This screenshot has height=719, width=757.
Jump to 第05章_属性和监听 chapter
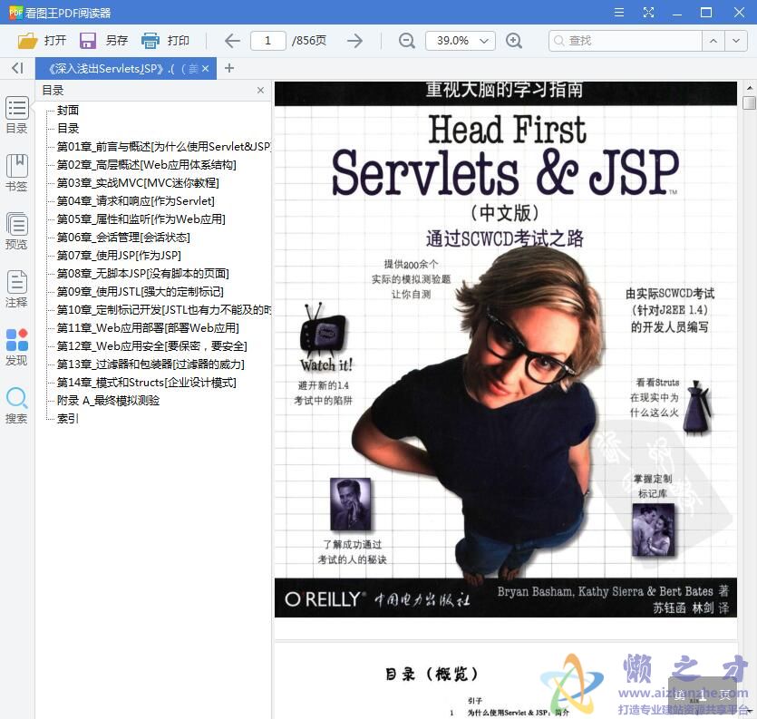[x=141, y=219]
